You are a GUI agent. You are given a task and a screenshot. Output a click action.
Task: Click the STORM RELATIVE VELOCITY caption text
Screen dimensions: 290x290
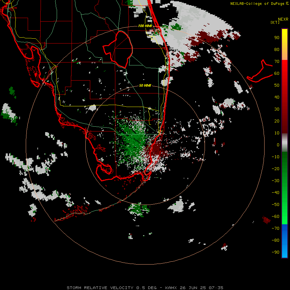coord(100,288)
